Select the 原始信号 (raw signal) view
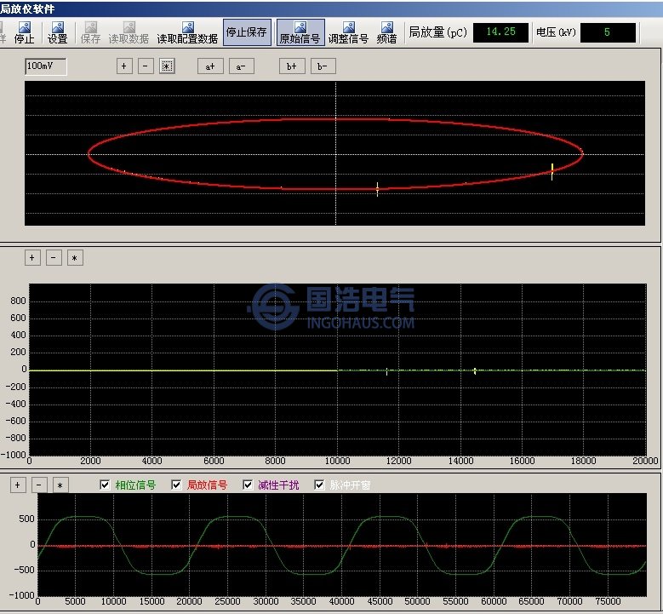The height and width of the screenshot is (614, 663). 300,32
